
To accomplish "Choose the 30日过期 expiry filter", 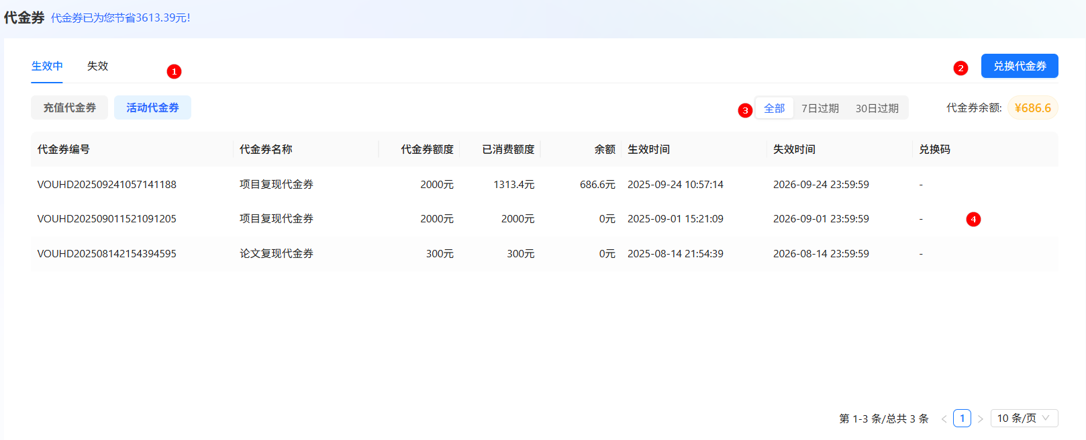I will tap(877, 108).
